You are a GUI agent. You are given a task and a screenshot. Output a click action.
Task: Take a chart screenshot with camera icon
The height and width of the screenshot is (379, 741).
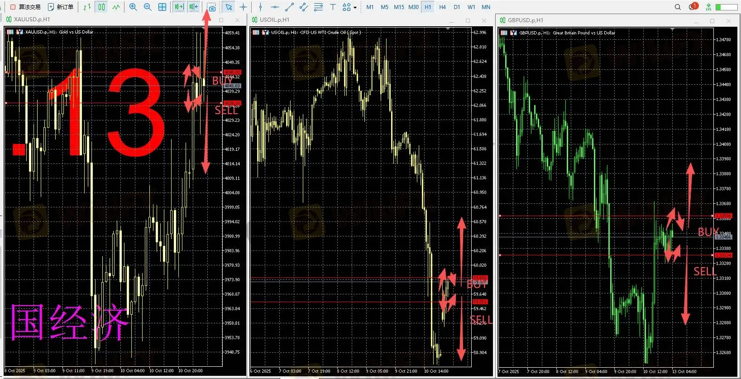pyautogui.click(x=211, y=7)
